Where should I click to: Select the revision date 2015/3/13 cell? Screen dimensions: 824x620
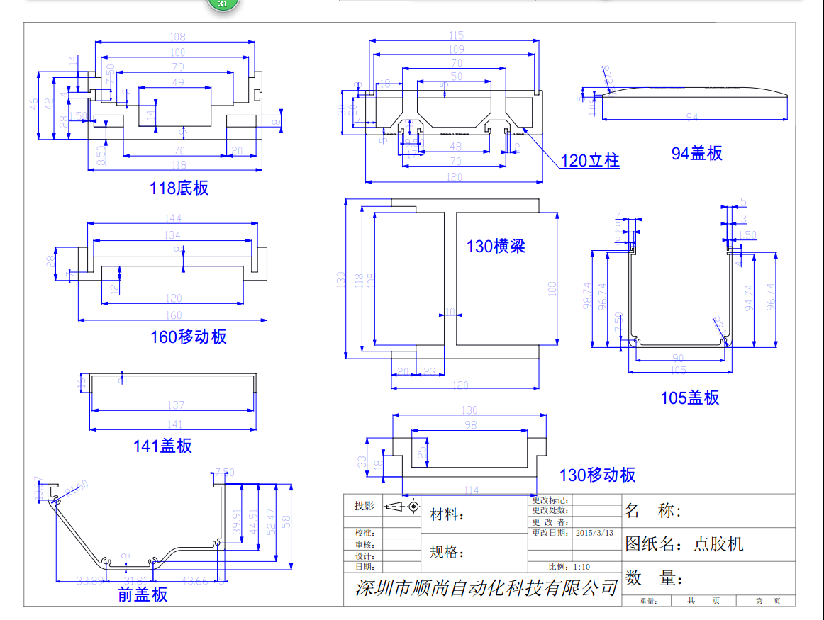pyautogui.click(x=595, y=533)
